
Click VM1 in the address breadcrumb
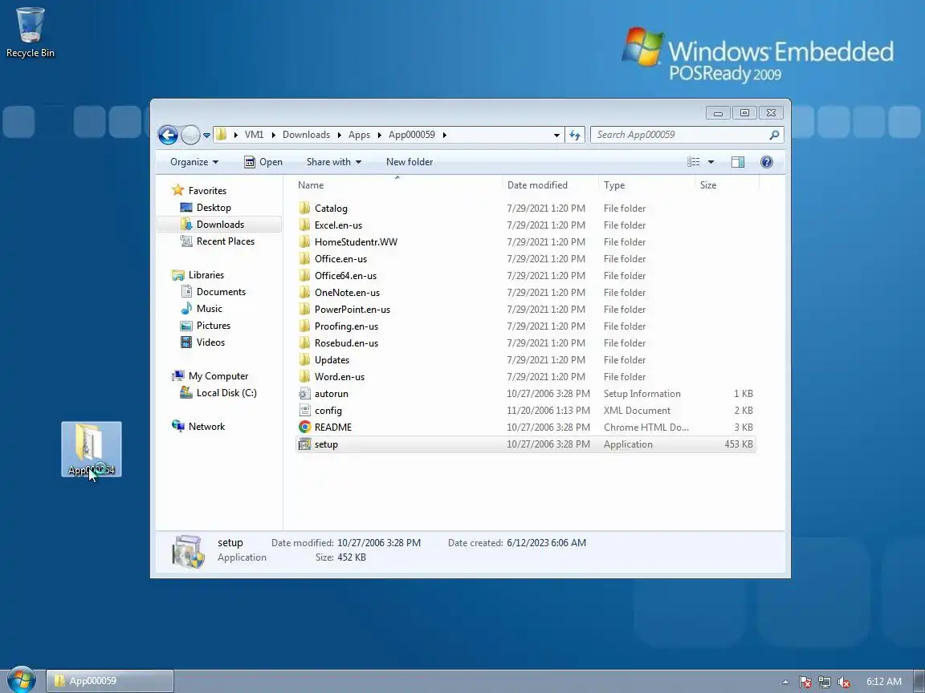click(254, 135)
